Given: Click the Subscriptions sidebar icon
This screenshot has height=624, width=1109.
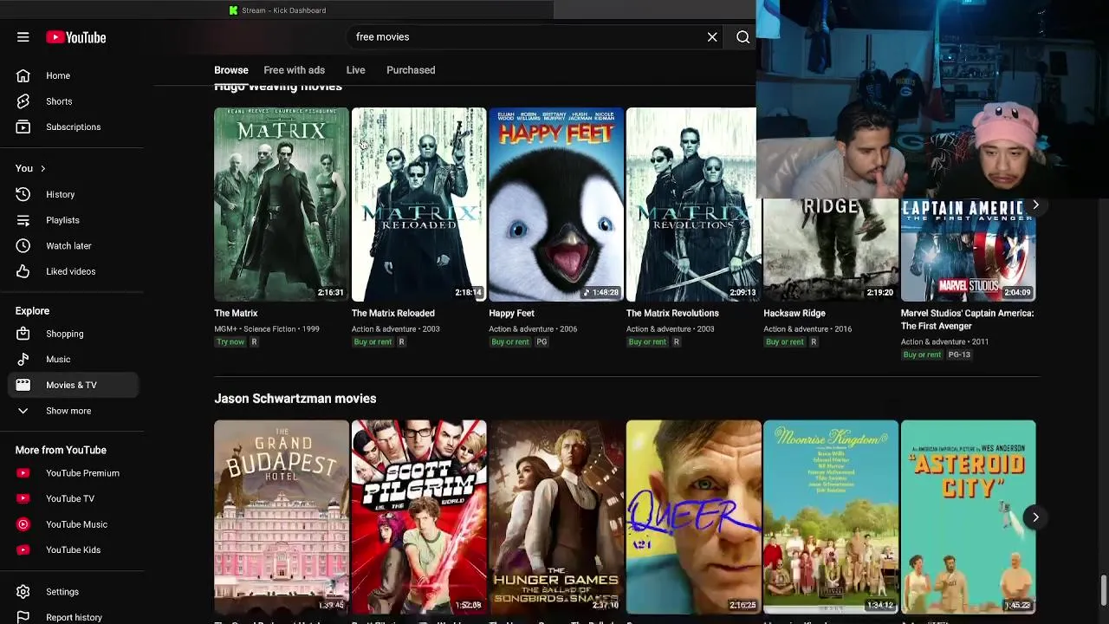Looking at the screenshot, I should tap(23, 127).
